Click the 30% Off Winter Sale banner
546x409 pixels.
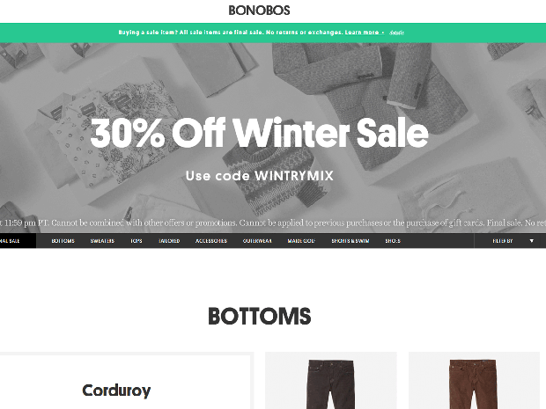pos(259,133)
